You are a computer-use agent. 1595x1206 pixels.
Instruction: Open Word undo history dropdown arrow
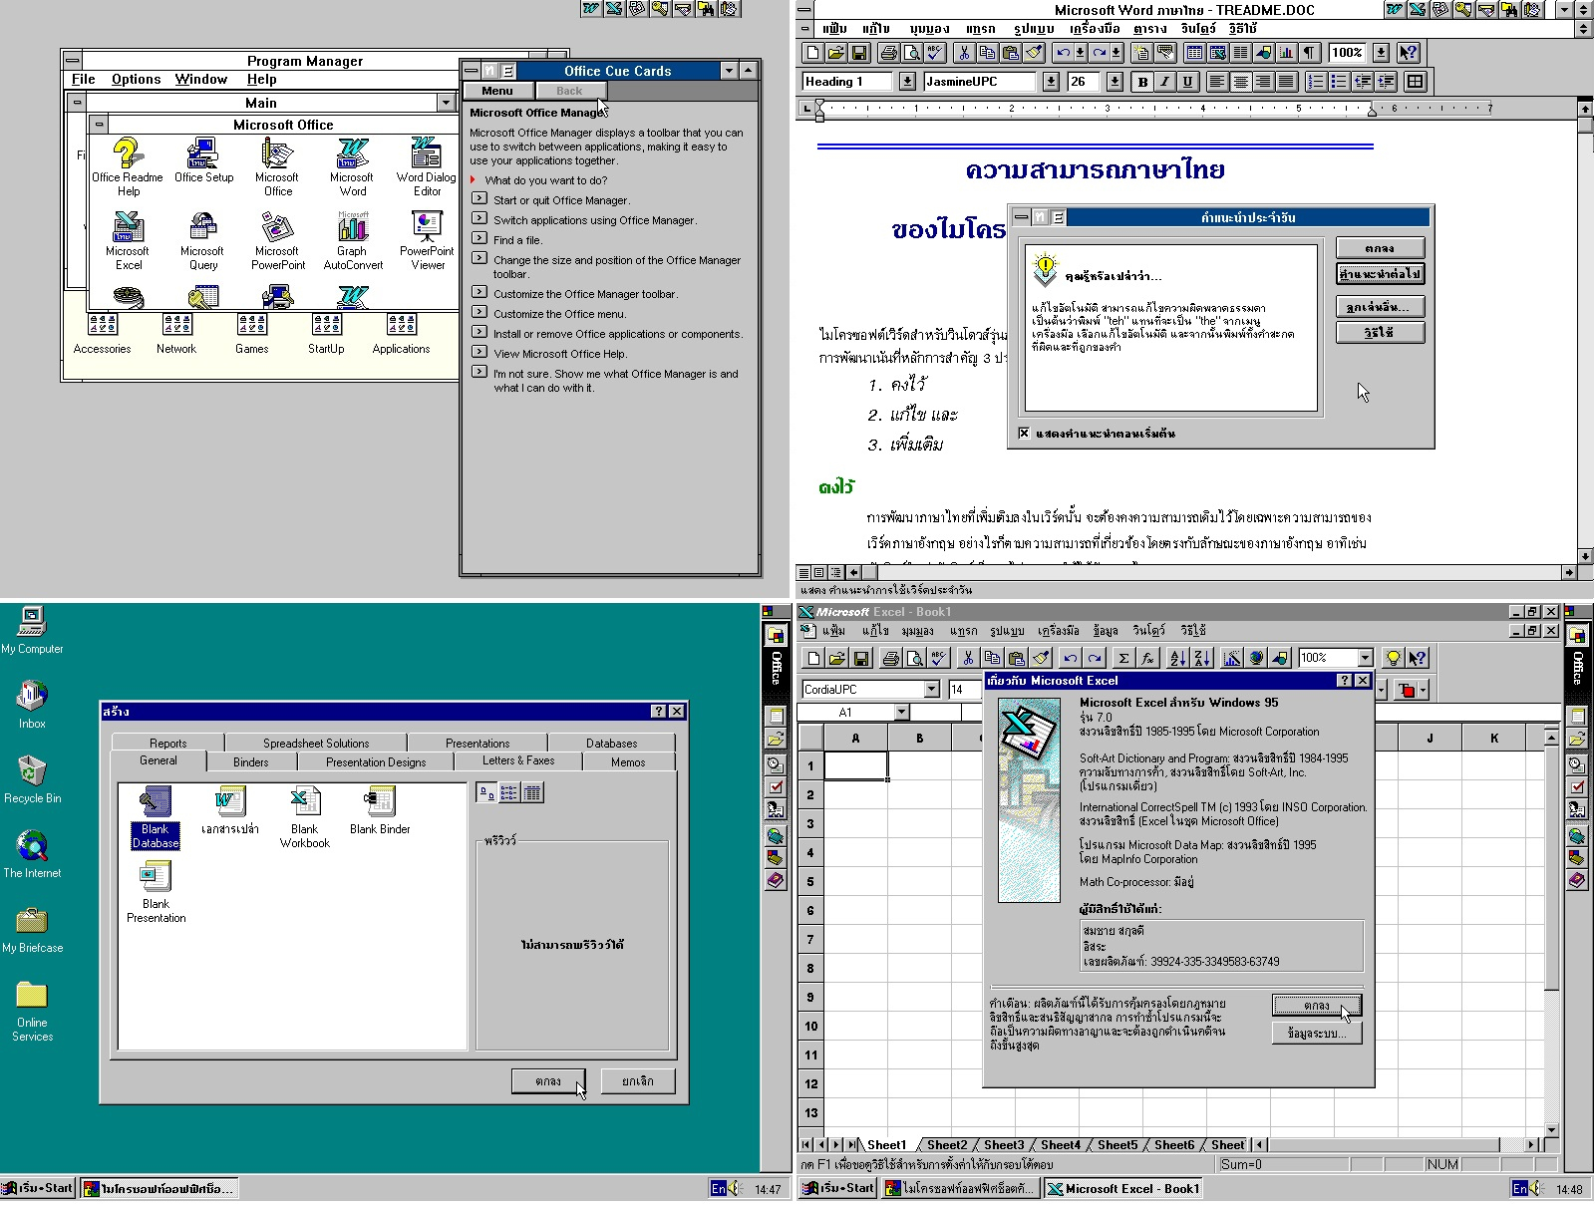coord(1081,53)
